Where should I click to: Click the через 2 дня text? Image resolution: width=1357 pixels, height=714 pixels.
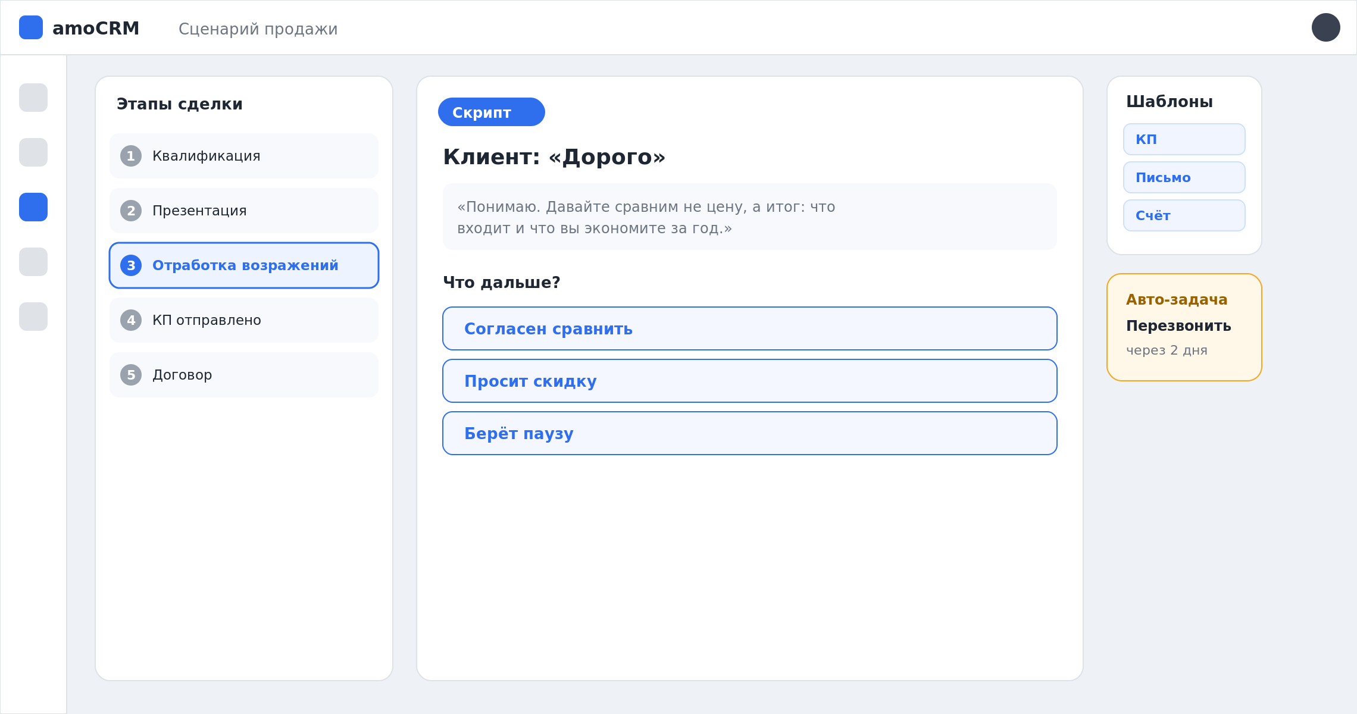1167,350
